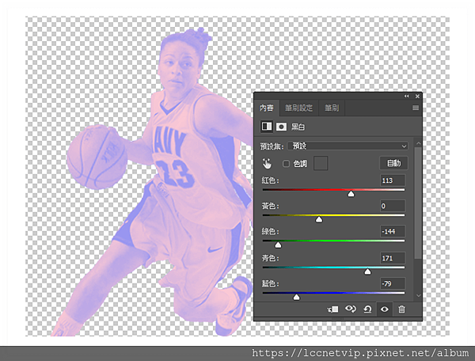Click the 紅色 slider handle
The image size is (475, 361).
351,194
